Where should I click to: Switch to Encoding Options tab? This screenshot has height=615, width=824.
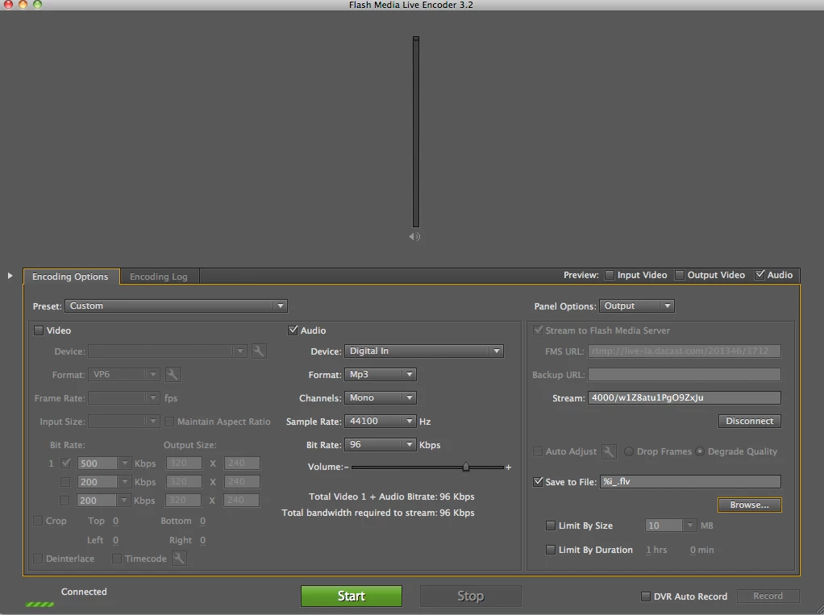(70, 276)
